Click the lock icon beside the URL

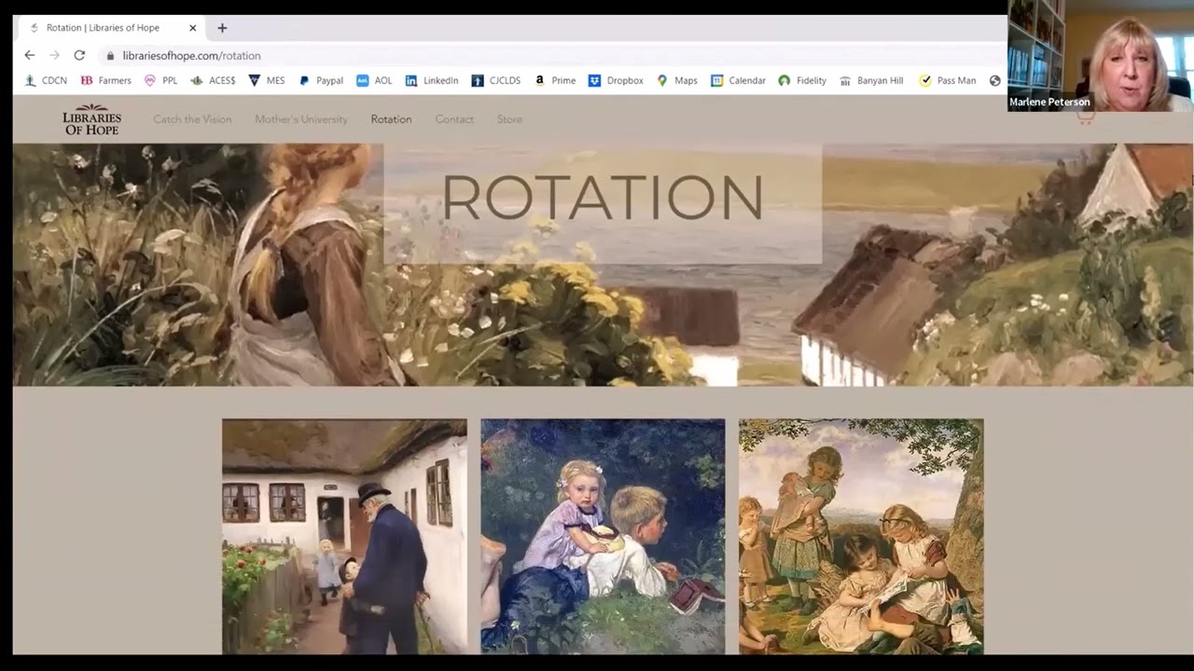click(110, 56)
